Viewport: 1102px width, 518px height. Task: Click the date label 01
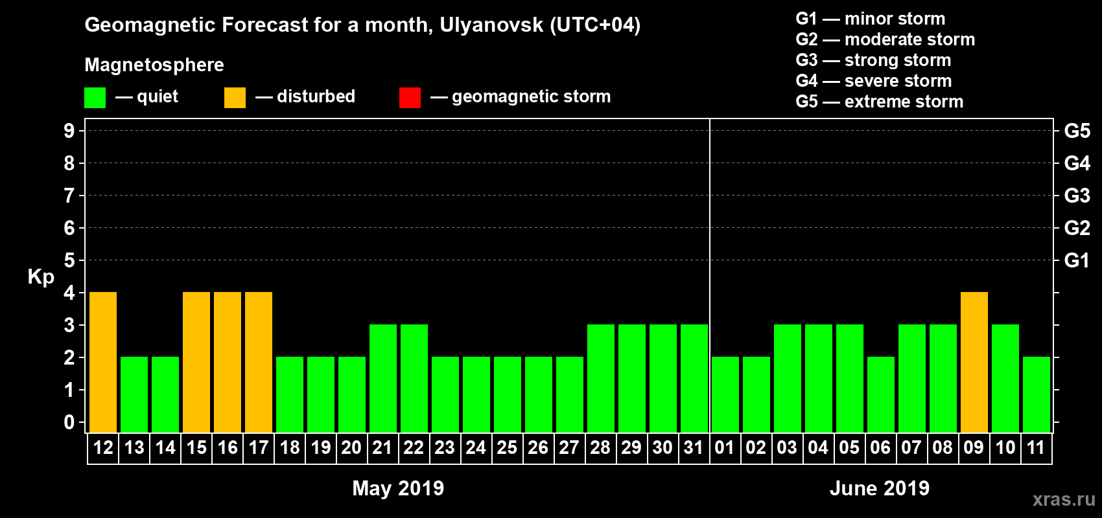[x=725, y=447]
